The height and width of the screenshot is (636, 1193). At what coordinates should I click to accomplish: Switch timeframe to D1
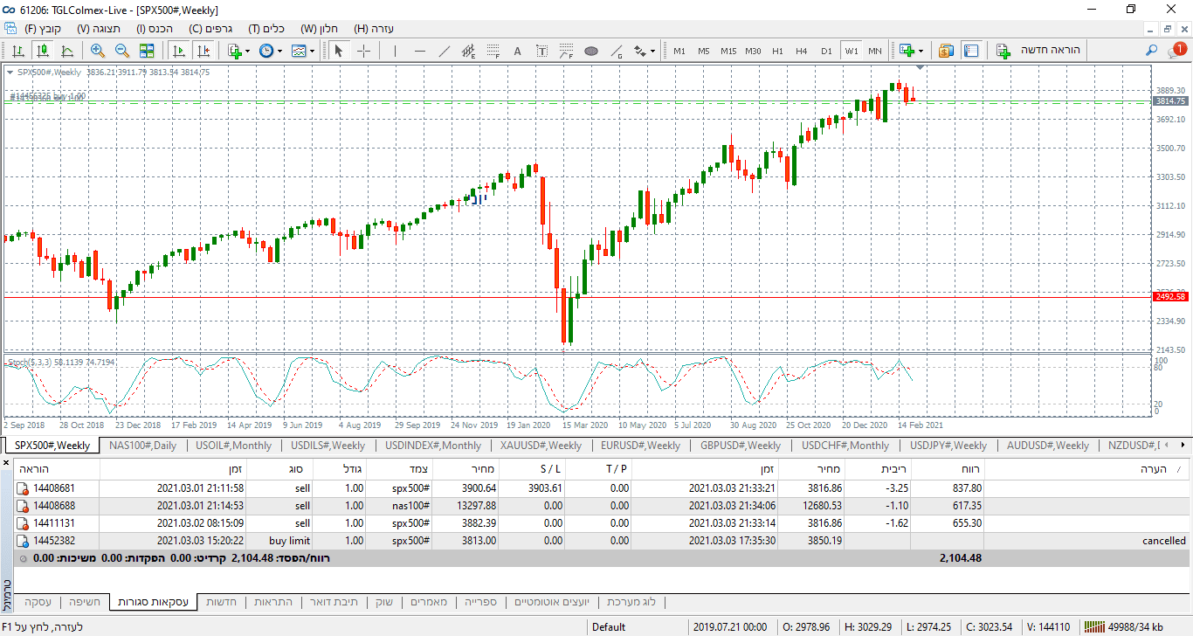(x=826, y=51)
